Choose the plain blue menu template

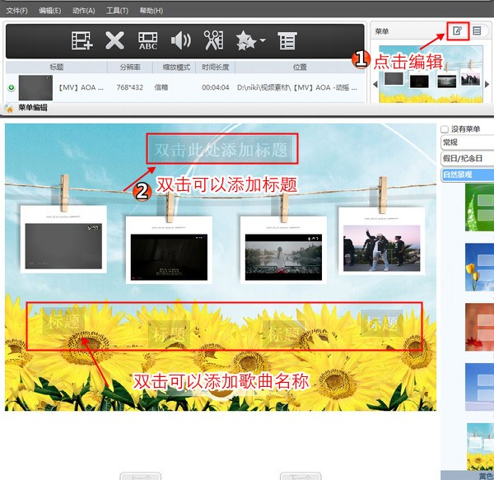click(479, 387)
